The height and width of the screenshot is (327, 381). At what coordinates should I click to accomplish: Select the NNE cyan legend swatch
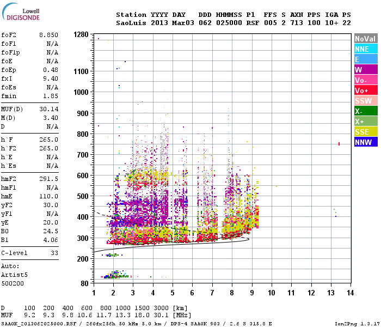point(366,49)
